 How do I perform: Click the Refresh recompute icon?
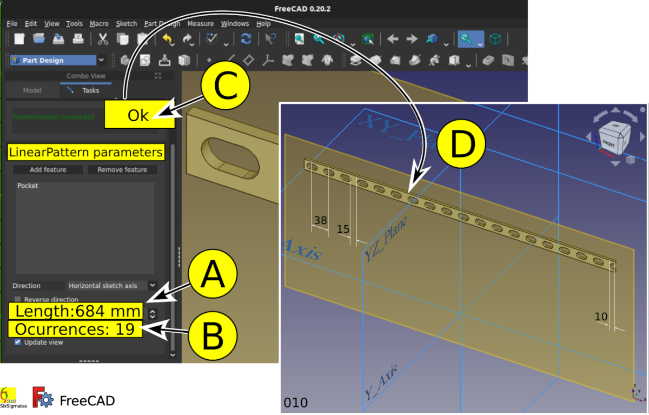246,39
